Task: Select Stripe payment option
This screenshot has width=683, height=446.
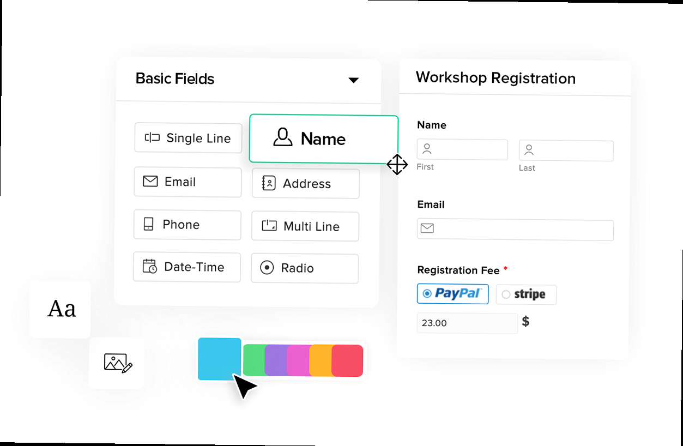Action: coord(526,294)
